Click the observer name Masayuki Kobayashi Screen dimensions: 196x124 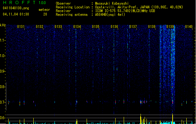coord(112,3)
